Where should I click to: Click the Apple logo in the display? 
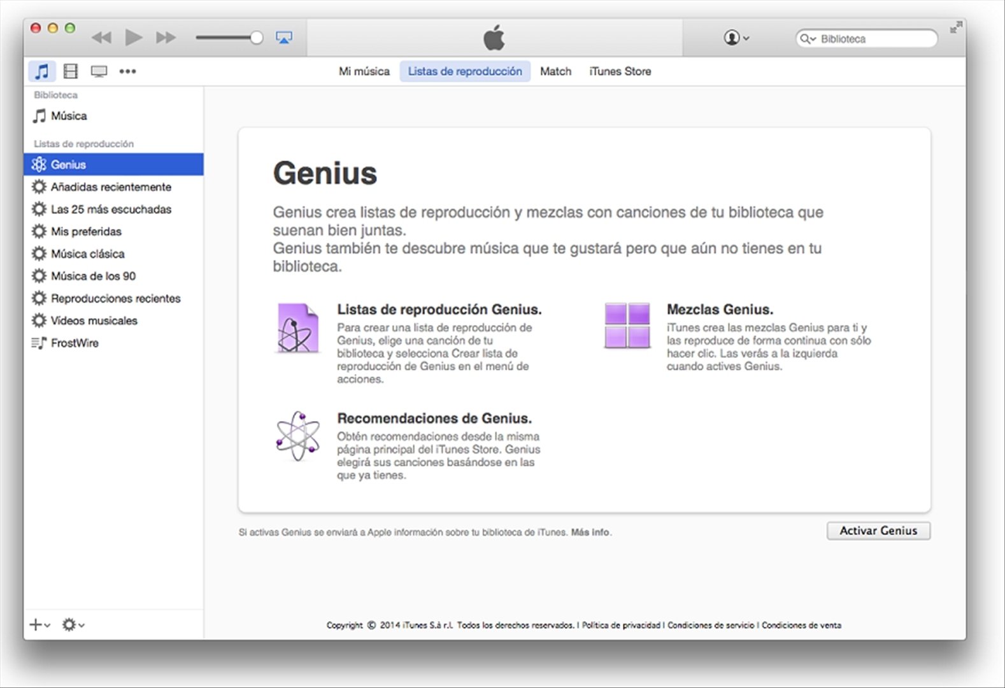pos(494,38)
